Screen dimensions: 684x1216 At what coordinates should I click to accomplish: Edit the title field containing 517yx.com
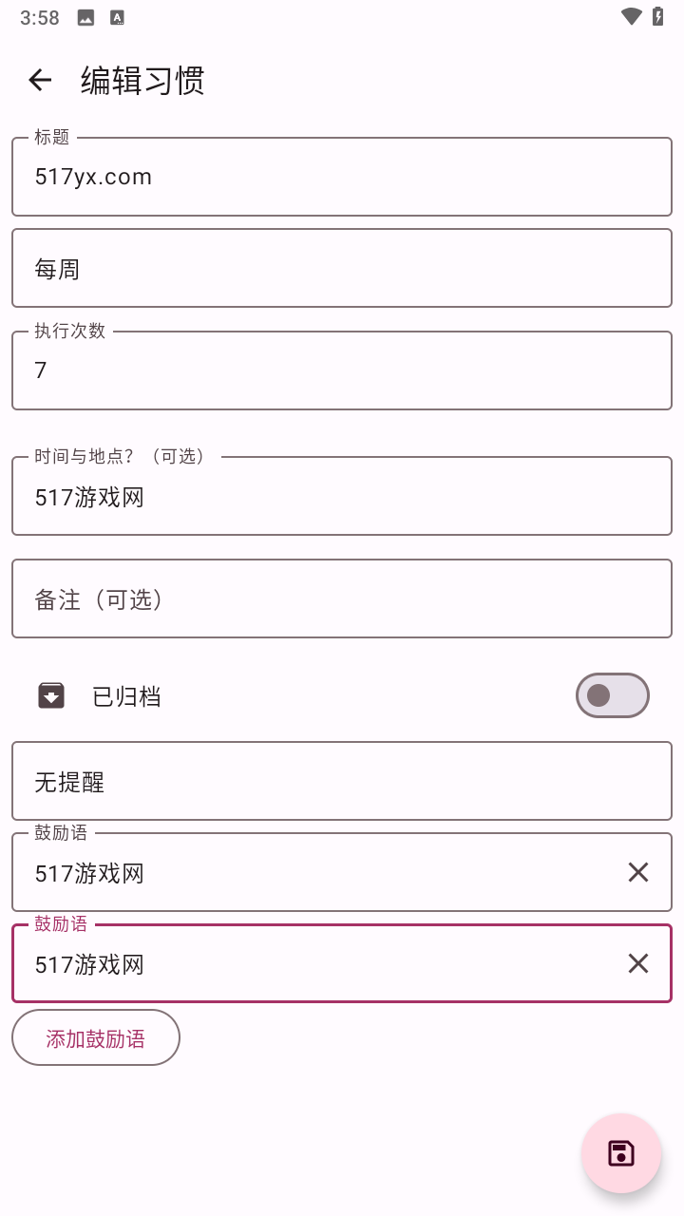coord(342,177)
